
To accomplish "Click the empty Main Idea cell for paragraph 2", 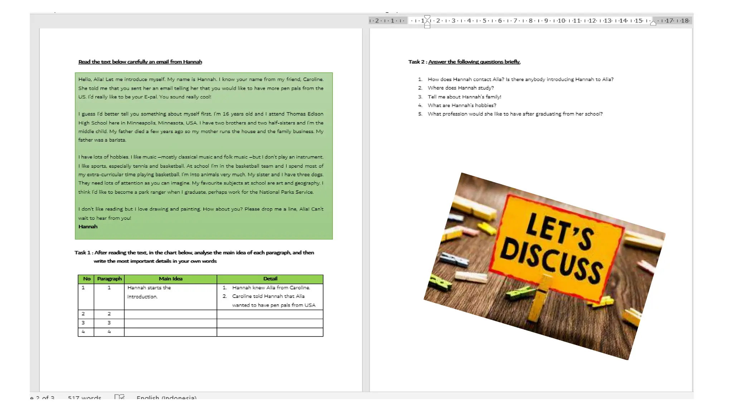I will [x=170, y=314].
